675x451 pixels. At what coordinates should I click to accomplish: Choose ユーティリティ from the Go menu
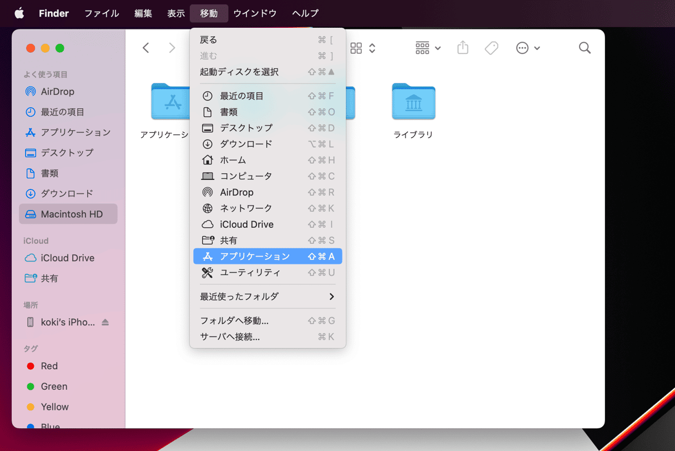click(268, 273)
